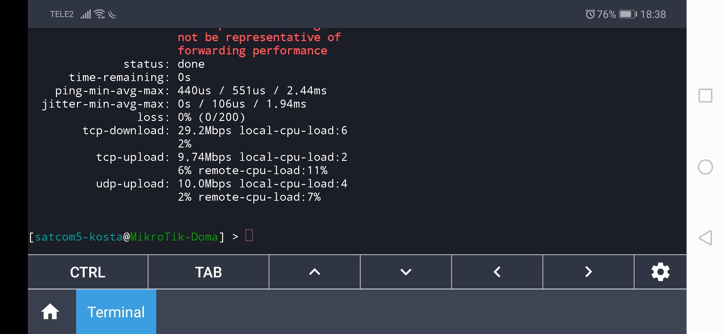Tap the 18:38 clock in status bar

click(x=653, y=14)
